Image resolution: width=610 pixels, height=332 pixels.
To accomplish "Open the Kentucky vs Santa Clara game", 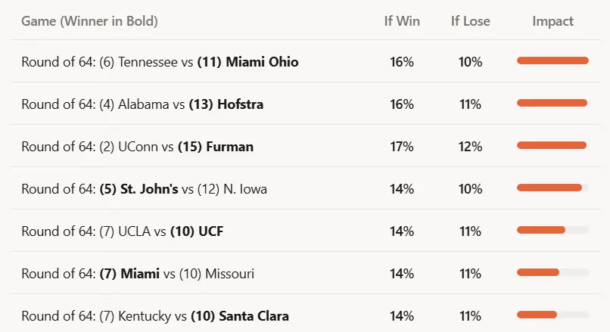I will pos(304,314).
